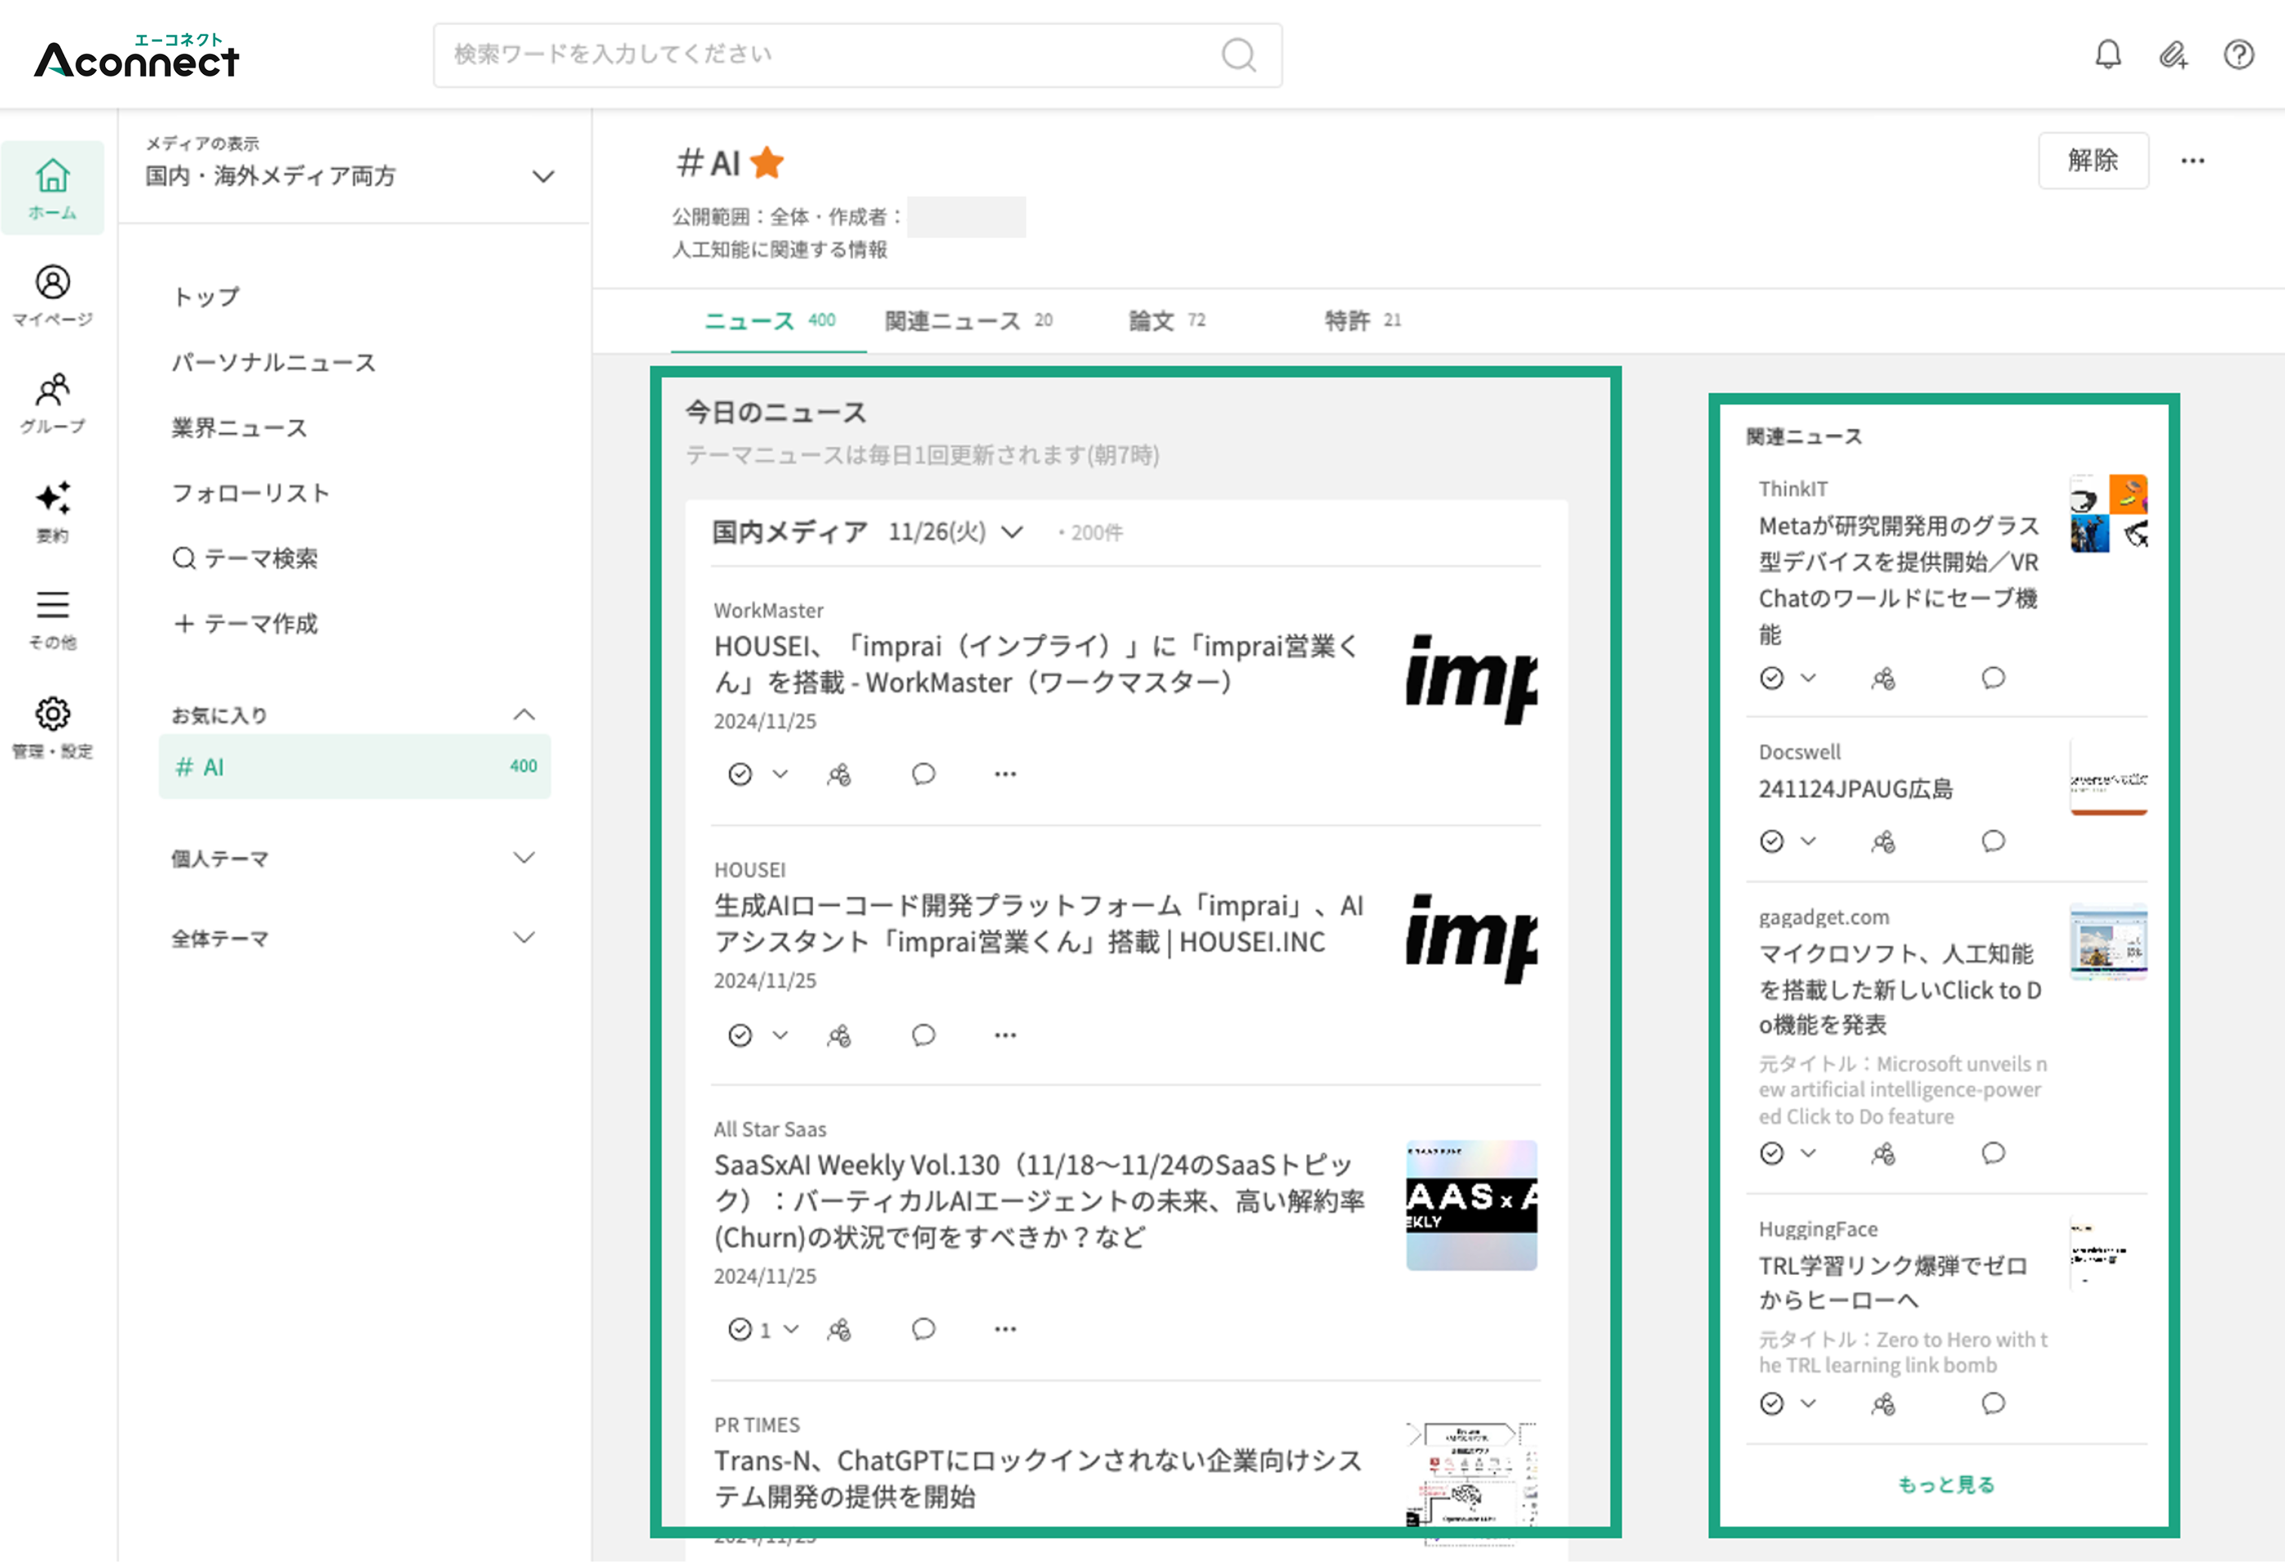Open 管理・設定 gear icon

(x=53, y=727)
